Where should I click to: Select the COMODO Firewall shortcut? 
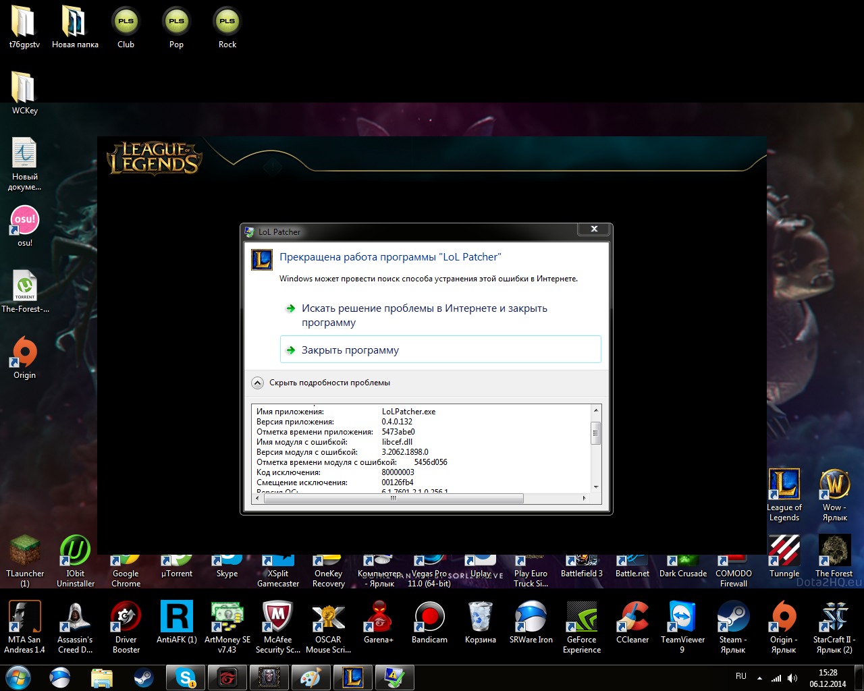(x=734, y=570)
